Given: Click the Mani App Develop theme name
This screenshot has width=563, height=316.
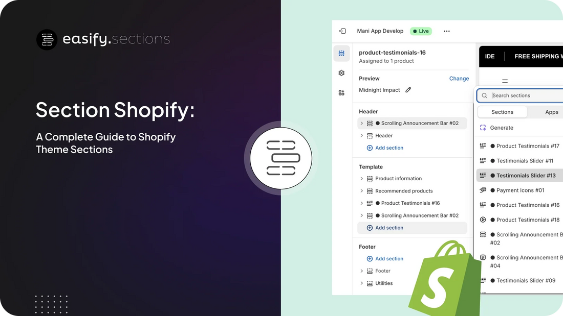Looking at the screenshot, I should (x=380, y=31).
